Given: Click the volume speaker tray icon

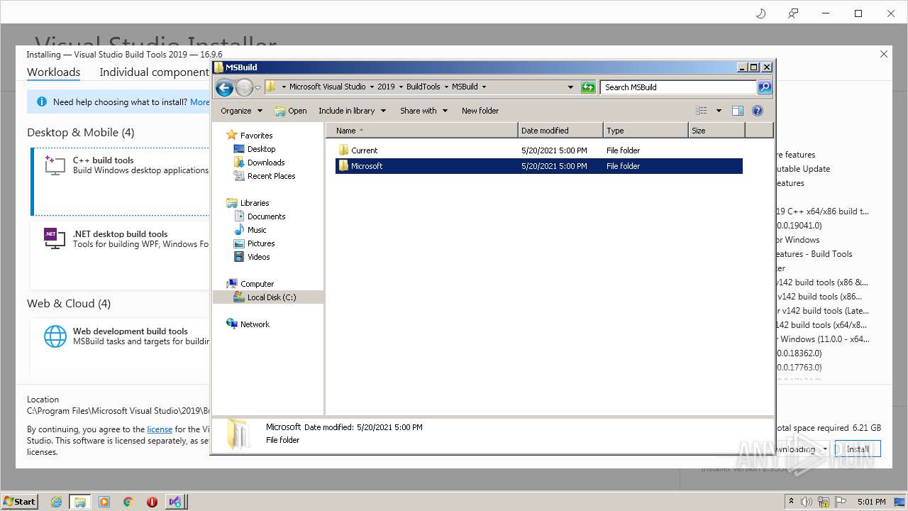Looking at the screenshot, I should coord(807,502).
